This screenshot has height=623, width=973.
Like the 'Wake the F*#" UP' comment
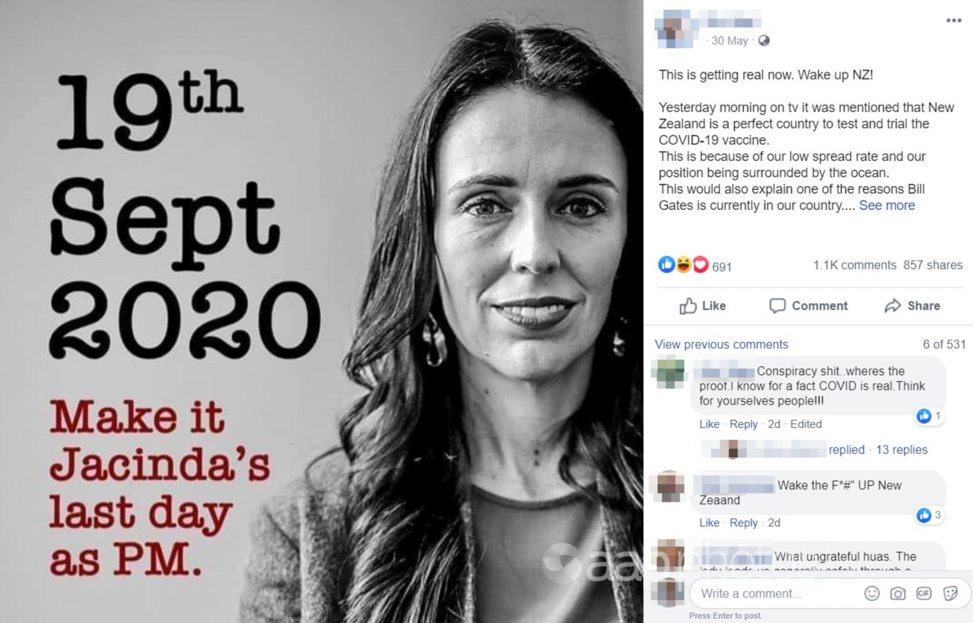point(709,523)
